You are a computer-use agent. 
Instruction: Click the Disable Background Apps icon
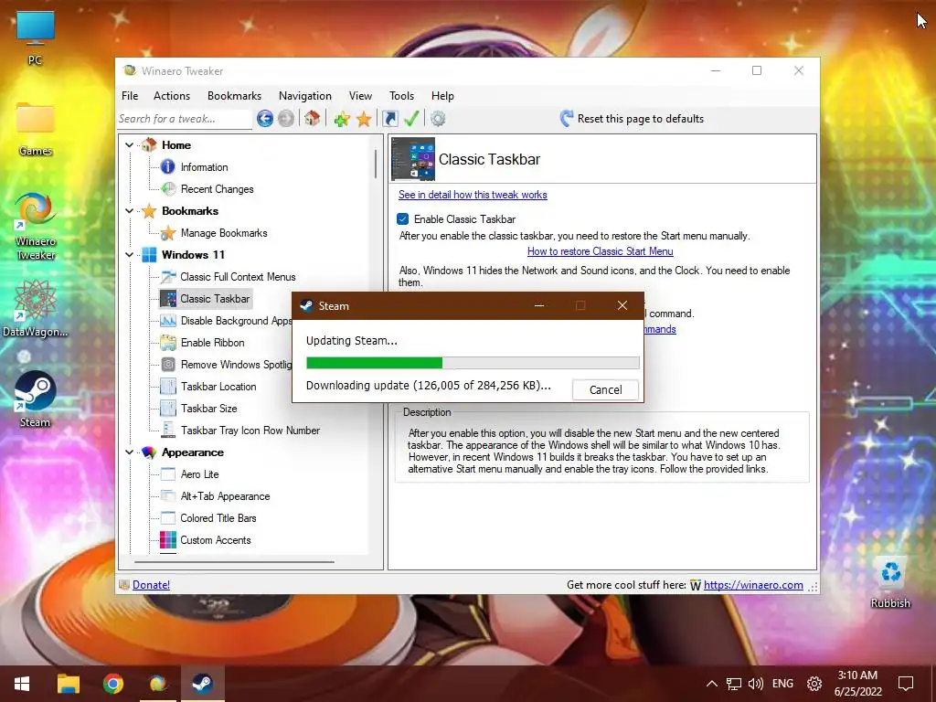pos(168,321)
